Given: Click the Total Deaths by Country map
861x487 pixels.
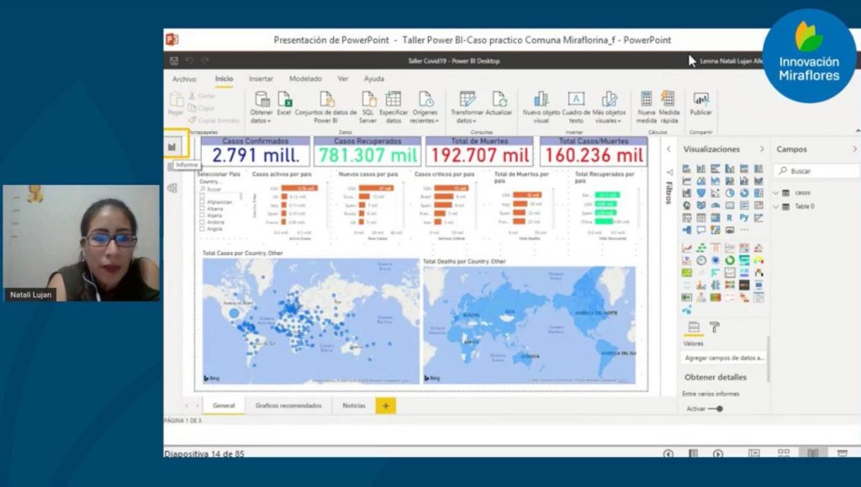Looking at the screenshot, I should [x=530, y=325].
